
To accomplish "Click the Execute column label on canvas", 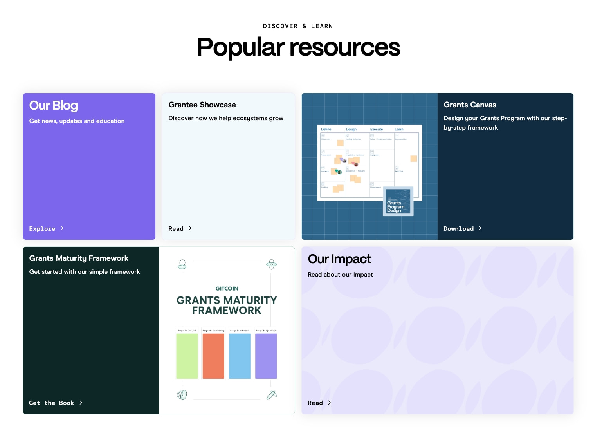I will (x=377, y=129).
